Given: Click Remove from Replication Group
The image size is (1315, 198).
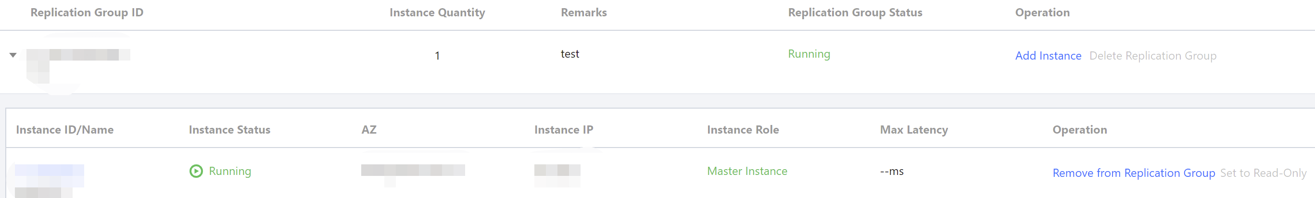Looking at the screenshot, I should point(1133,173).
